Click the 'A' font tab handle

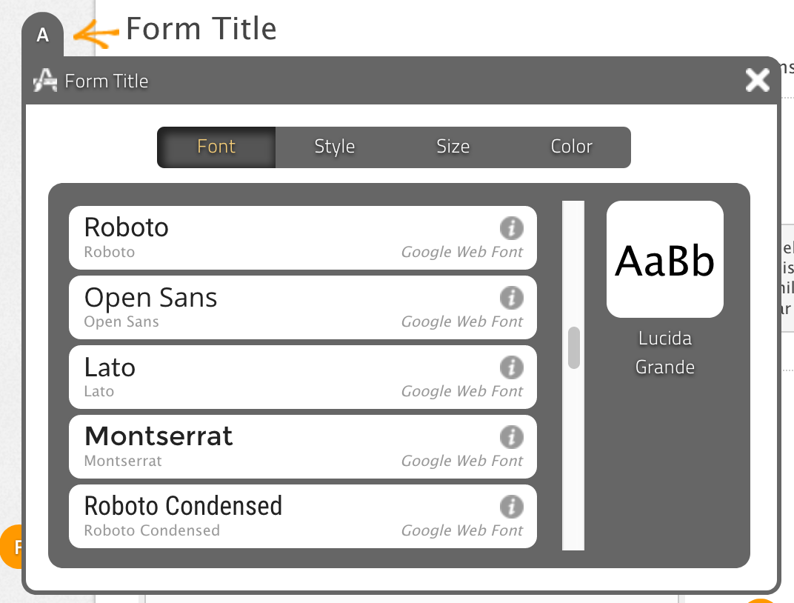pos(43,36)
